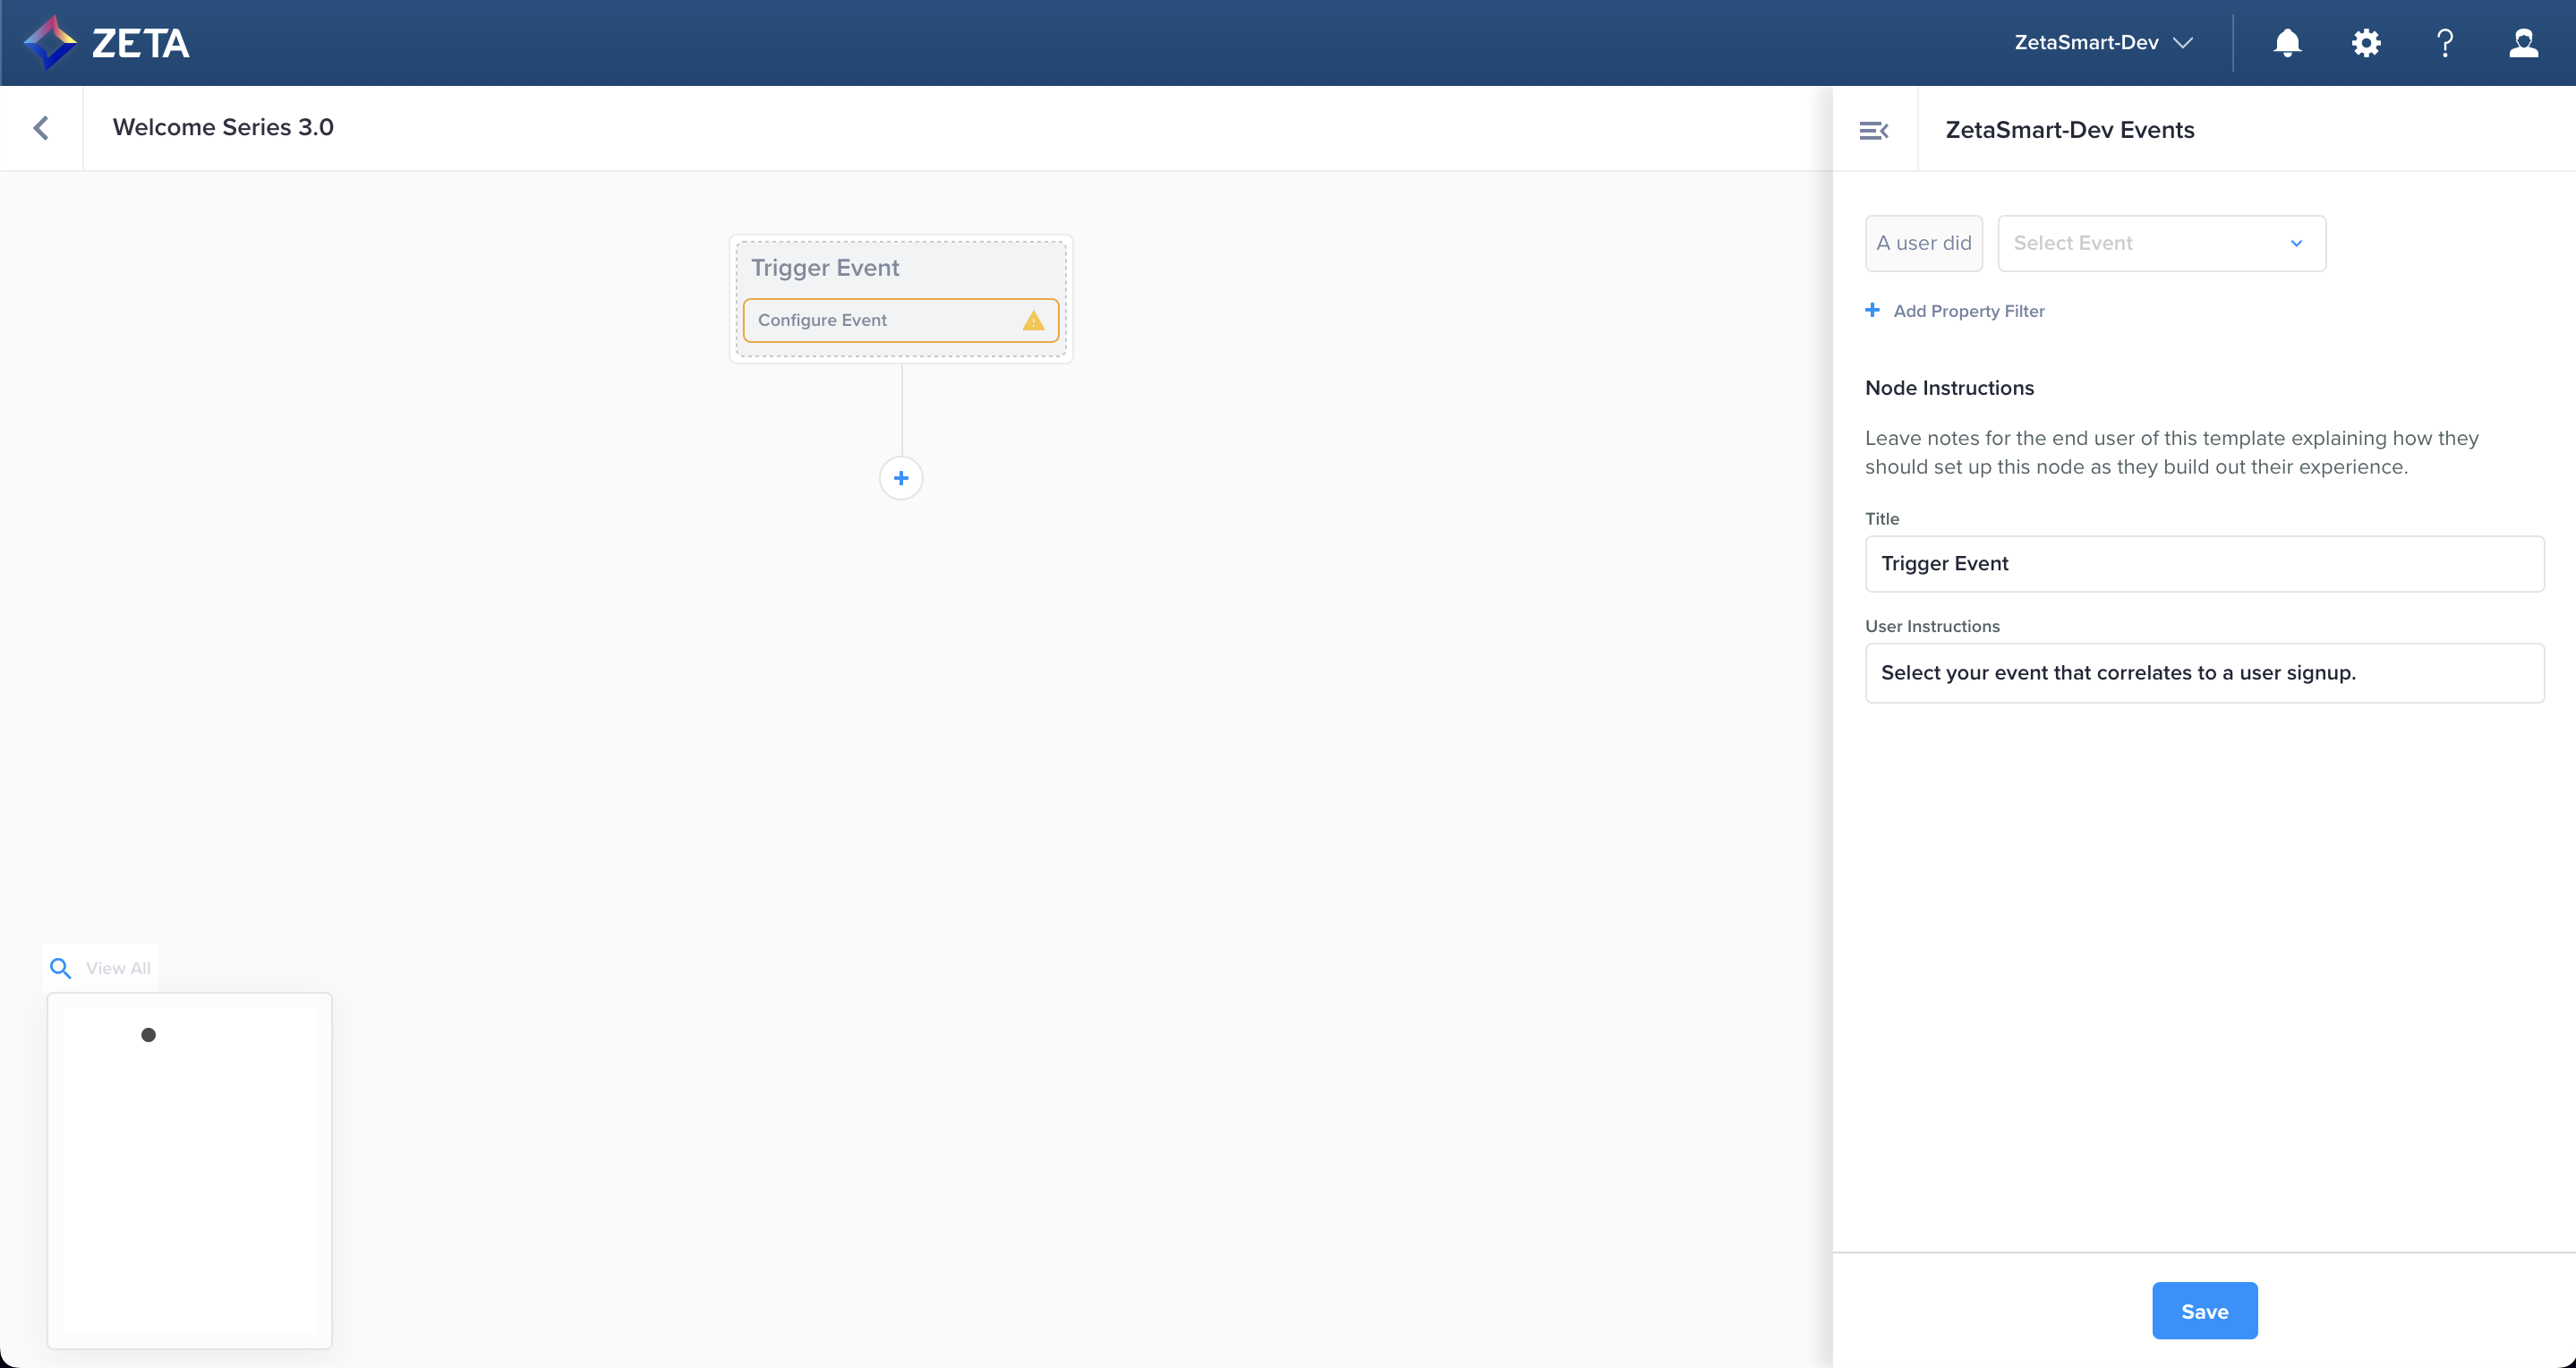Click the Zeta logo icon
Viewport: 2576px width, 1368px height.
click(x=50, y=43)
